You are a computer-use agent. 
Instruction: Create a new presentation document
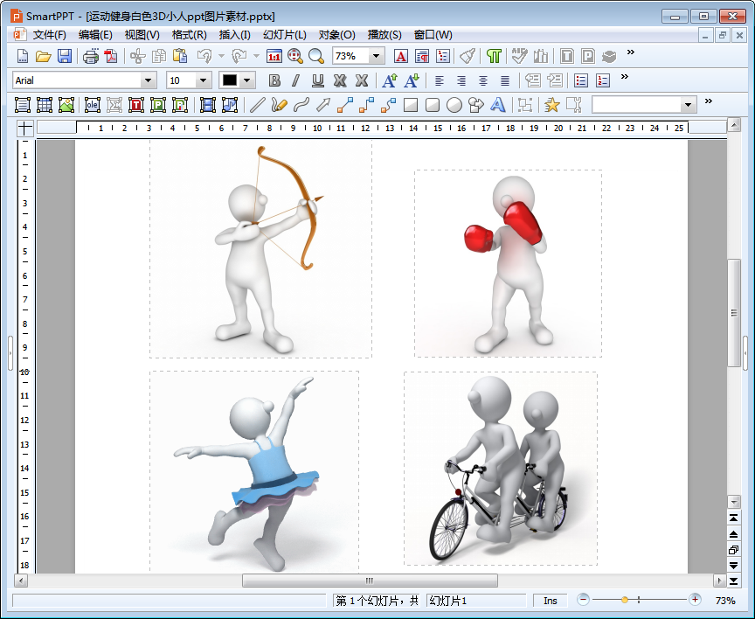click(x=22, y=56)
